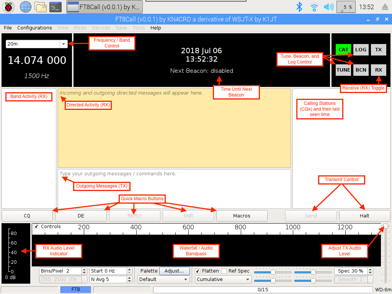This screenshot has height=294, width=392.
Task: Toggle the TX button
Action: pyautogui.click(x=379, y=49)
